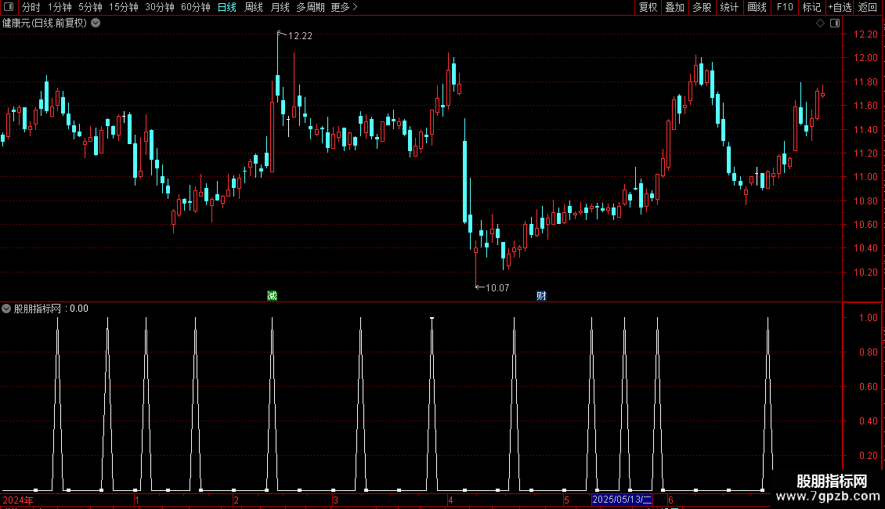Click the 返回 back button

pos(868,7)
